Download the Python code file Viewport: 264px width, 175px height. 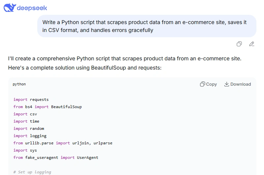(237, 84)
